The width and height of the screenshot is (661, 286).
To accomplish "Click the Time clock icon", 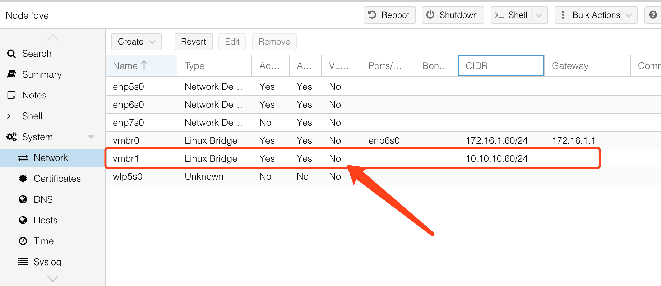I will click(23, 241).
